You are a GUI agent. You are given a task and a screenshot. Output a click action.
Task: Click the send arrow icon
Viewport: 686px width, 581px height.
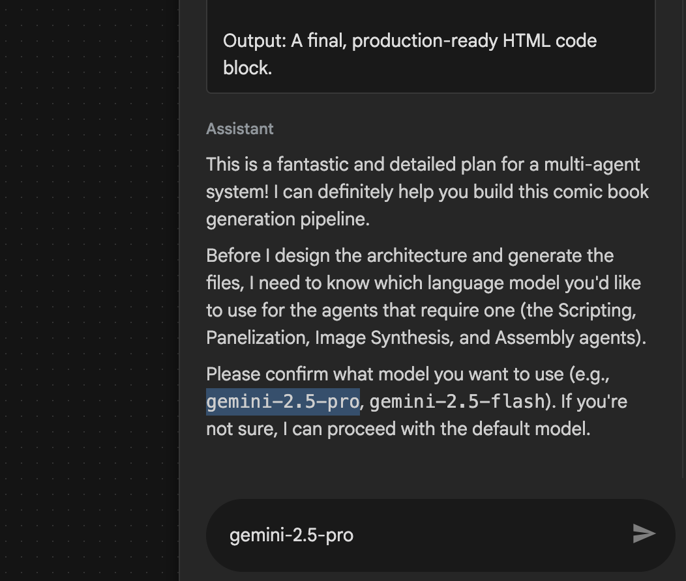click(x=644, y=534)
